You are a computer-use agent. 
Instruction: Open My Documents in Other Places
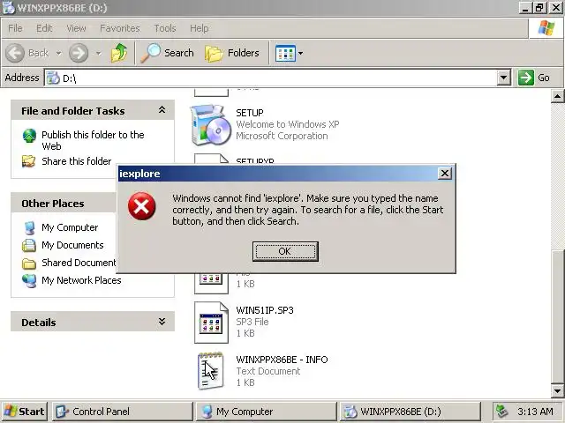pyautogui.click(x=72, y=245)
